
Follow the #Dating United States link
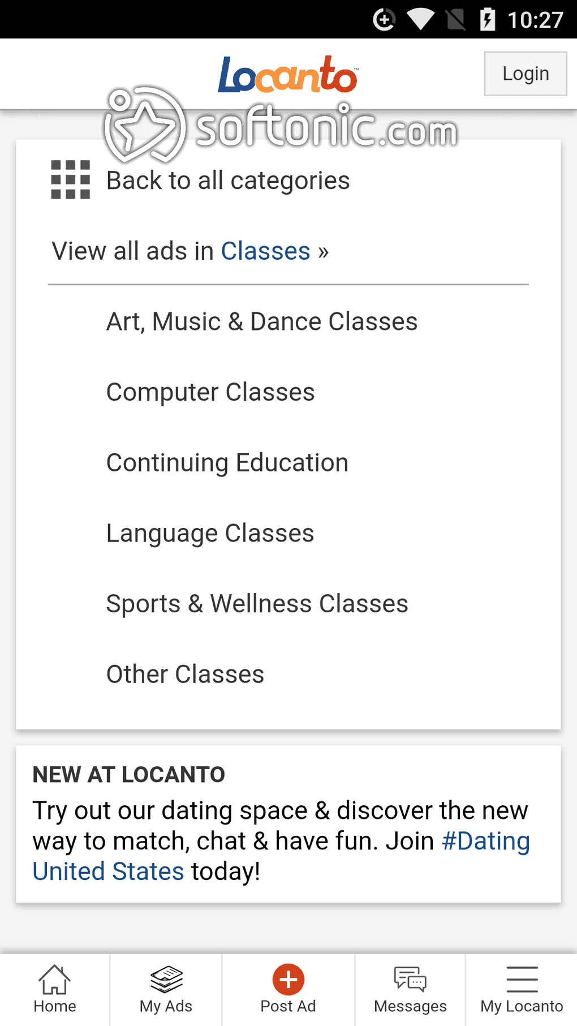click(281, 856)
